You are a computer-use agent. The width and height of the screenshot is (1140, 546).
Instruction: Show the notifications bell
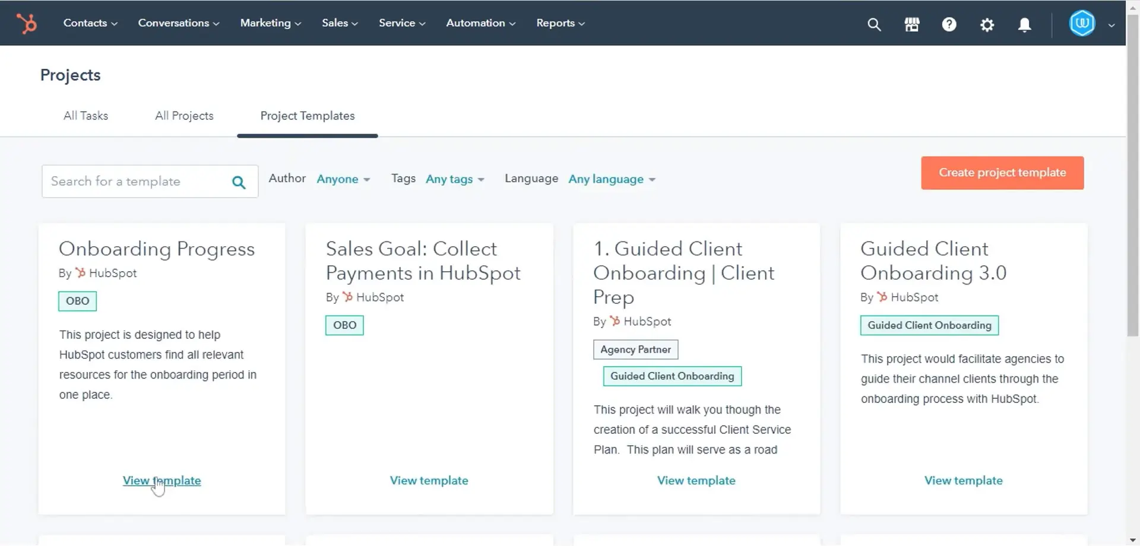[1024, 24]
